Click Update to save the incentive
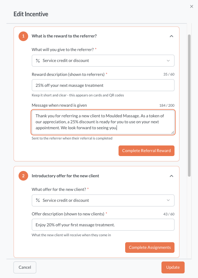198x278 pixels. (173, 267)
